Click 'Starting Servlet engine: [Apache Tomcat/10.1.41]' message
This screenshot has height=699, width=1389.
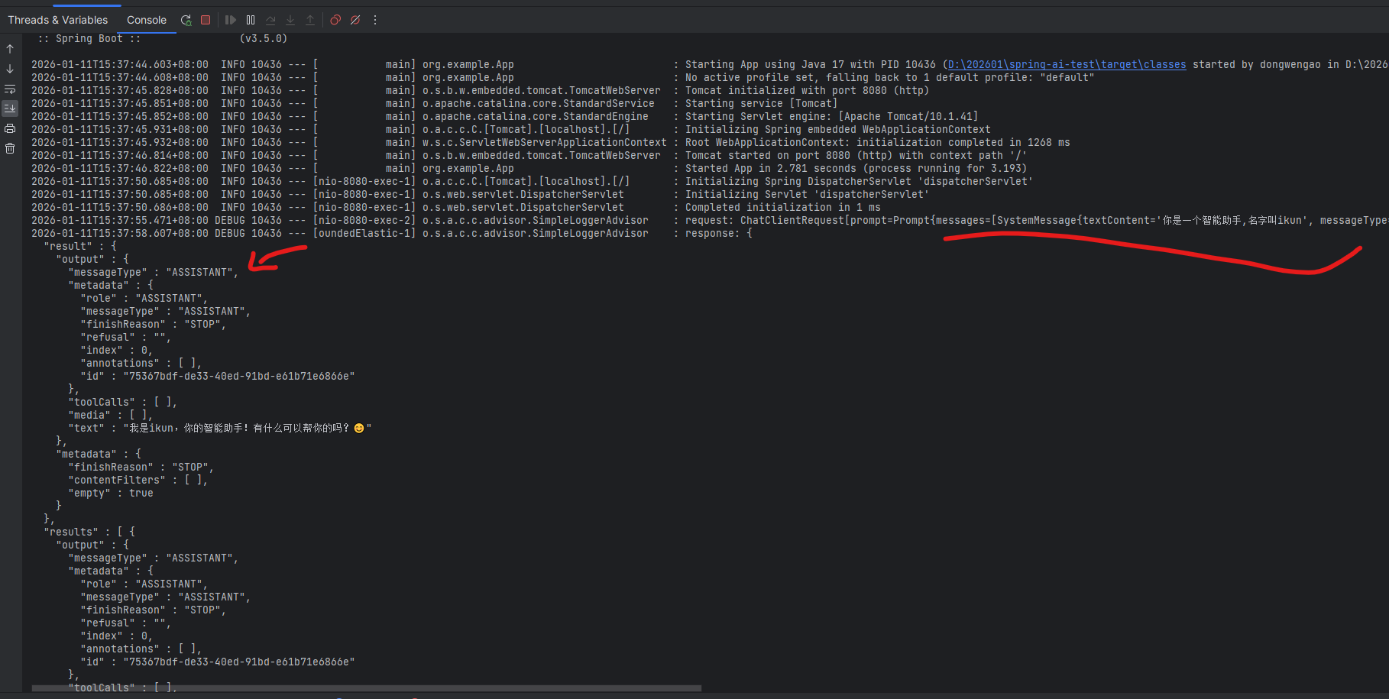tap(831, 117)
